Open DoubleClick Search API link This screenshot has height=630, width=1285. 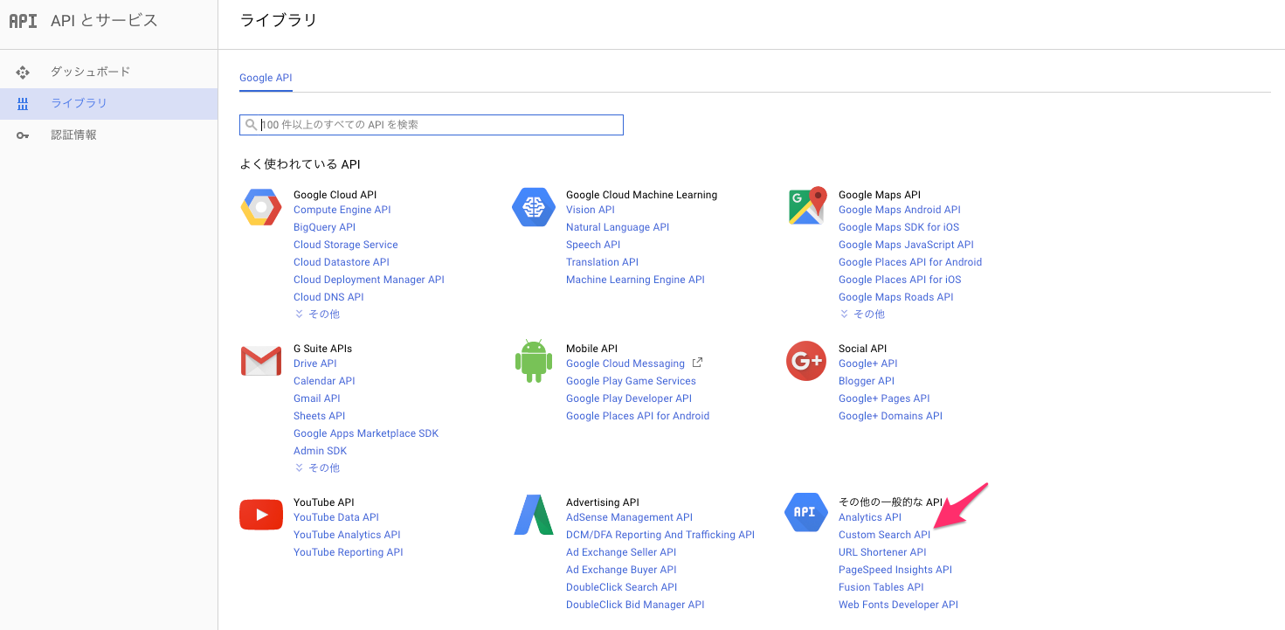[621, 587]
